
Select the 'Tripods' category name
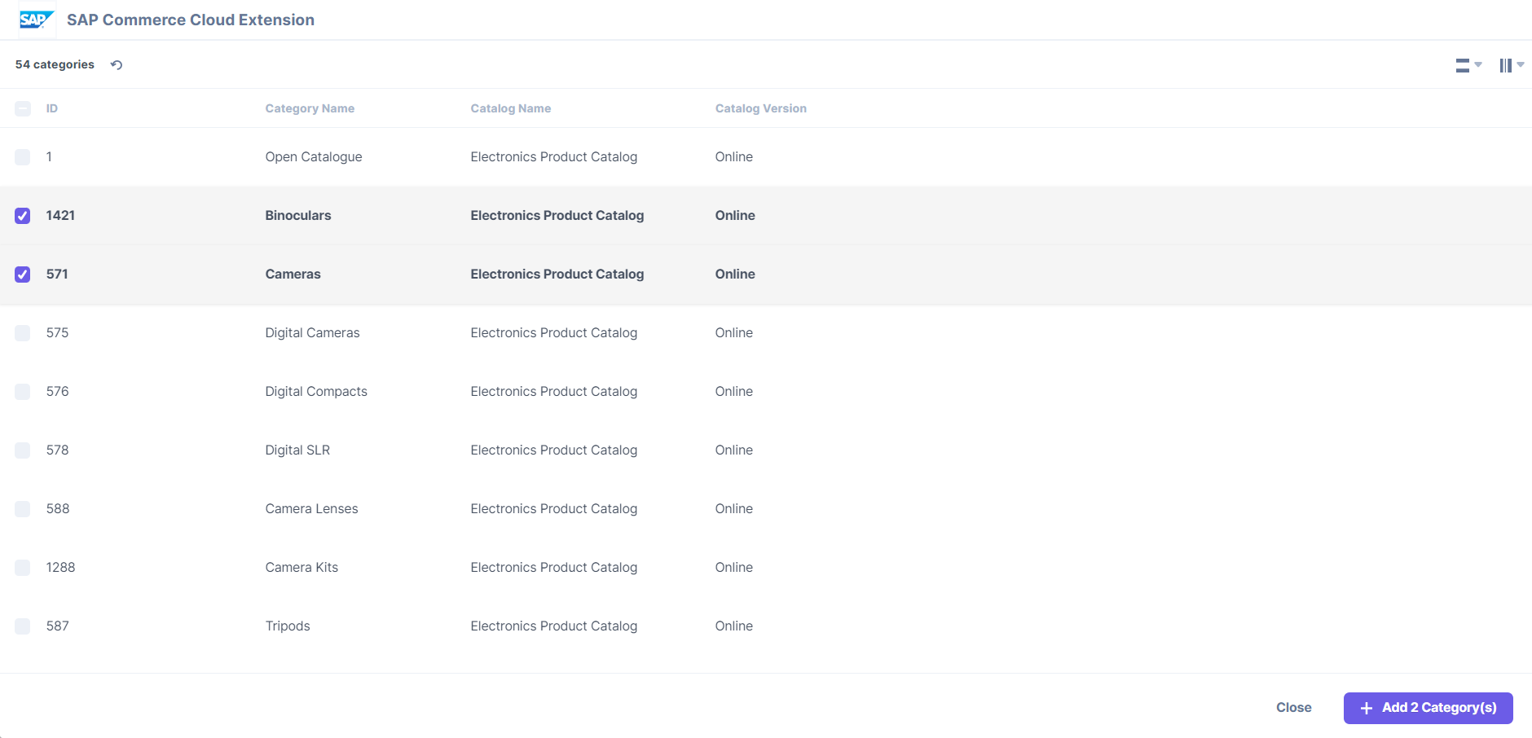(x=288, y=626)
